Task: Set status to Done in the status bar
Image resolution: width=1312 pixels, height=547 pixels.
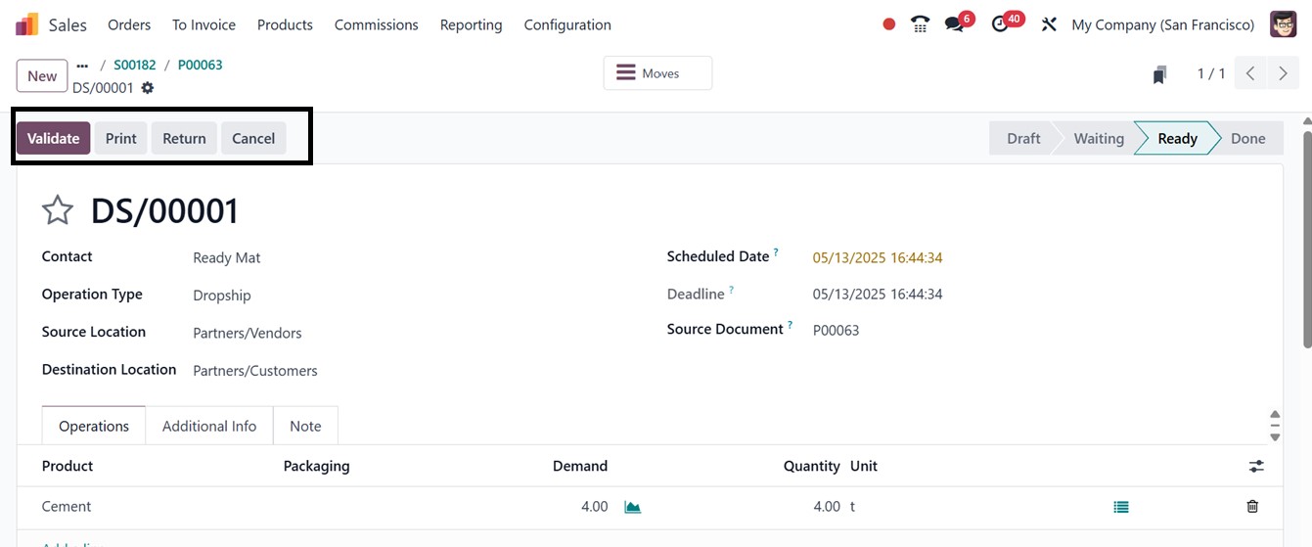Action: [1247, 138]
